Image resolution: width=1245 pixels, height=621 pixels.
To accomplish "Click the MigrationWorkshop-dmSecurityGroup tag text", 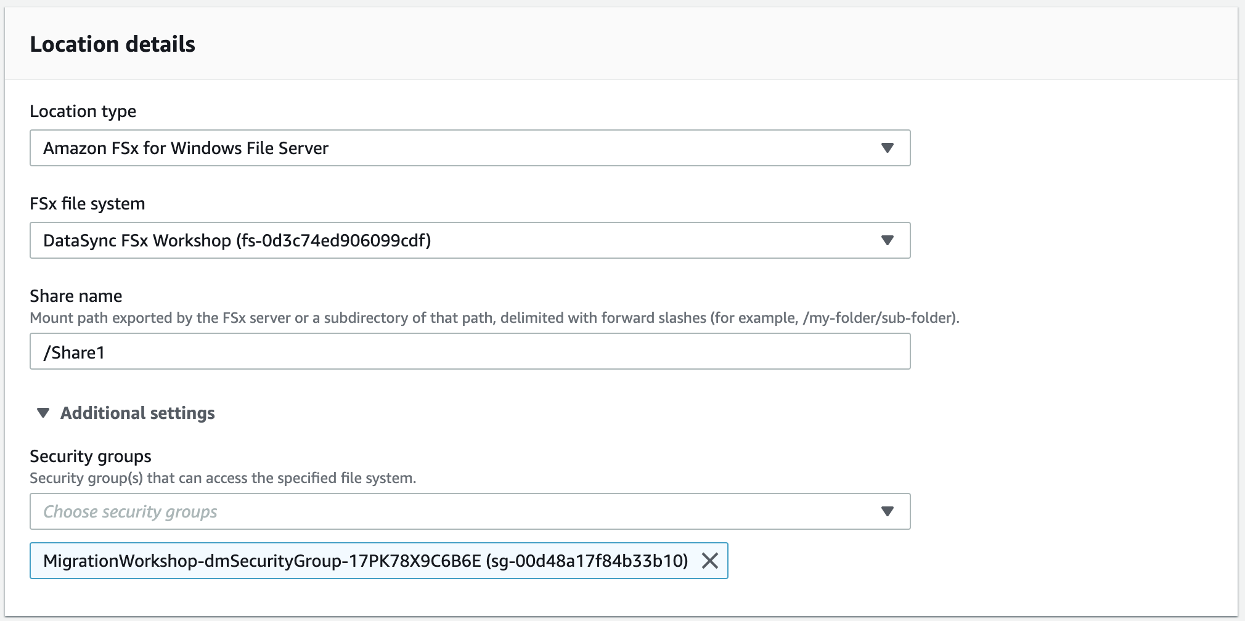I will 365,561.
